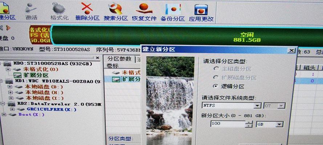Expand the GRC1CULFRER(K:) tree node
The height and width of the screenshot is (145, 323).
pos(12,109)
